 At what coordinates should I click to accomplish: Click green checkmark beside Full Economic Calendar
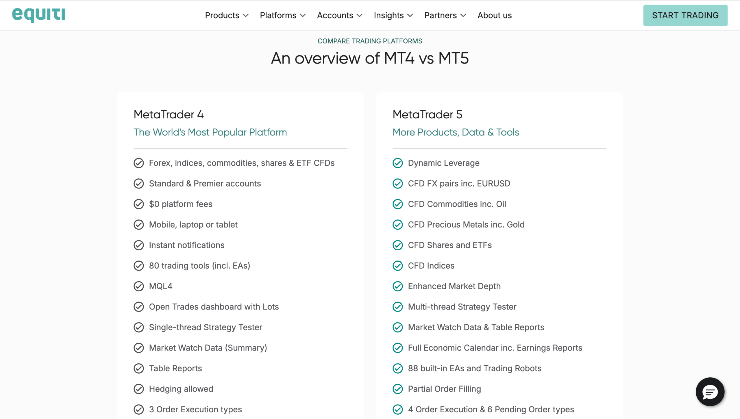[398, 348]
